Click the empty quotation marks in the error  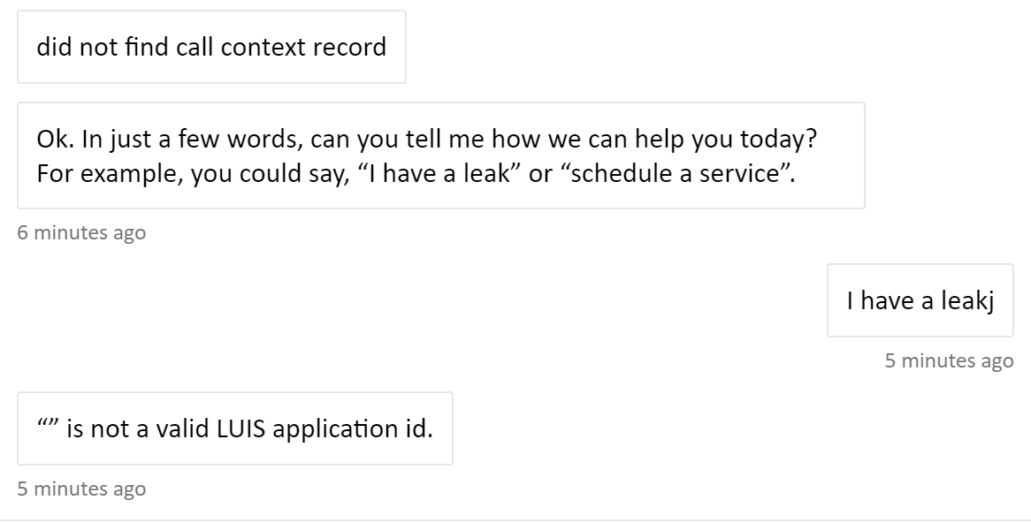pos(48,424)
